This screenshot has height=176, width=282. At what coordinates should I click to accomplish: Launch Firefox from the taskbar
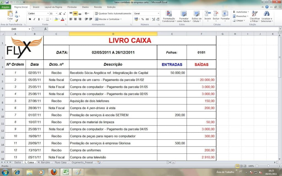tap(54, 172)
